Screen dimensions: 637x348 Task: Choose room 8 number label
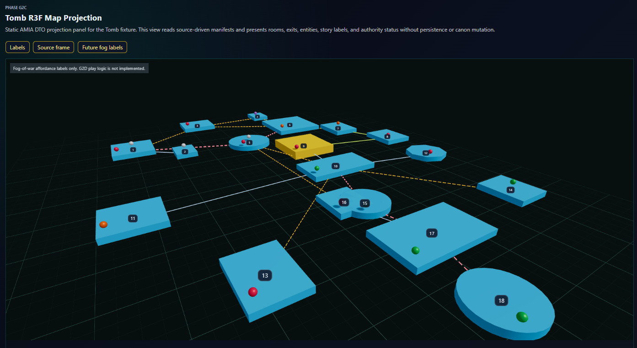tap(387, 137)
